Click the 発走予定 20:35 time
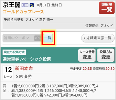 click(x=81, y=69)
